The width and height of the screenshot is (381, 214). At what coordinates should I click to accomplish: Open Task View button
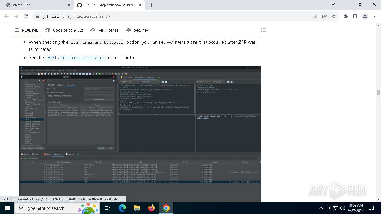pos(107,208)
